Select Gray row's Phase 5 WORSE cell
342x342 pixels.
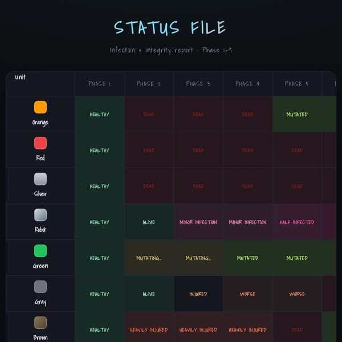297,294
